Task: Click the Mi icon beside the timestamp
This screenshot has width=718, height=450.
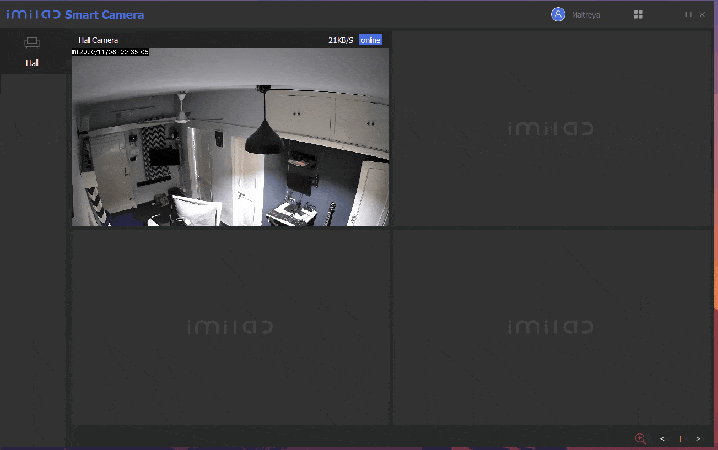Action: tap(74, 51)
